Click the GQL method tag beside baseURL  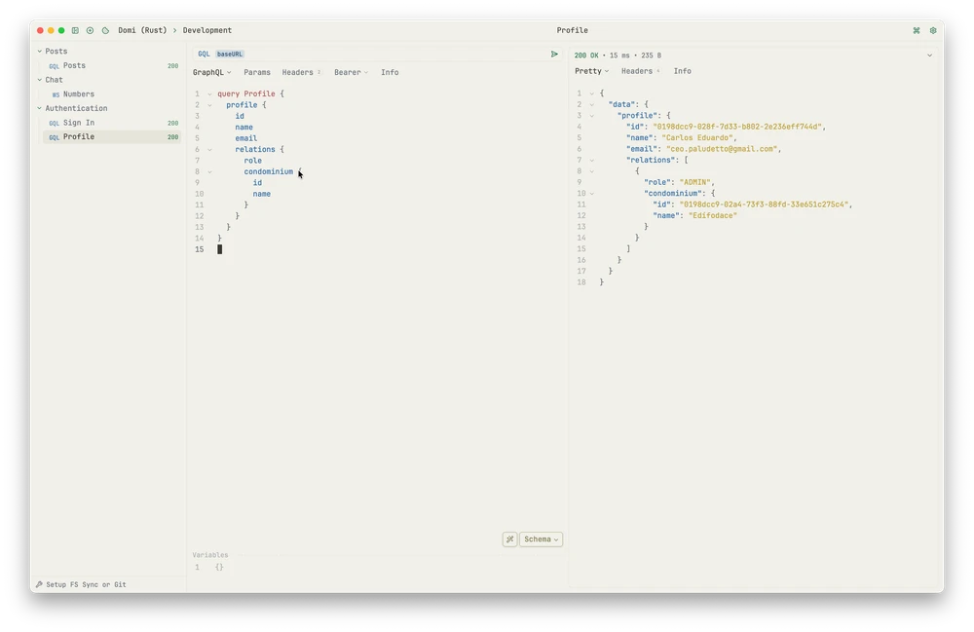point(204,54)
